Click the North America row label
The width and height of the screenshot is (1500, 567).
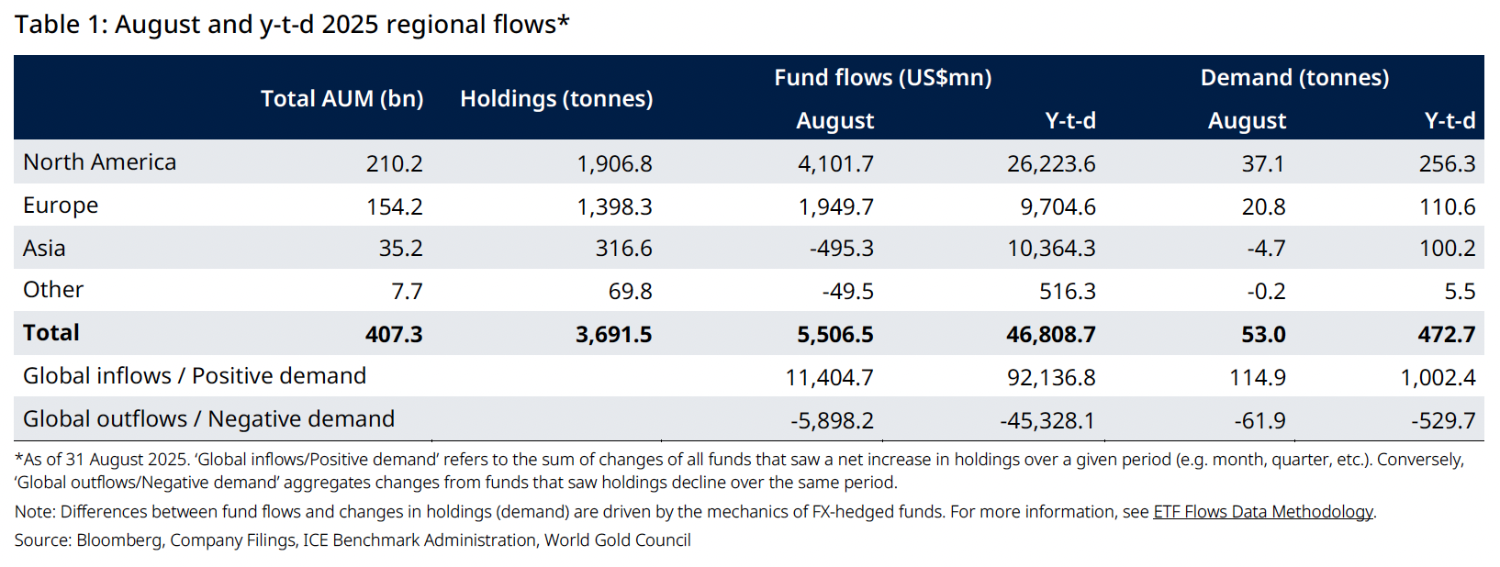tap(99, 162)
